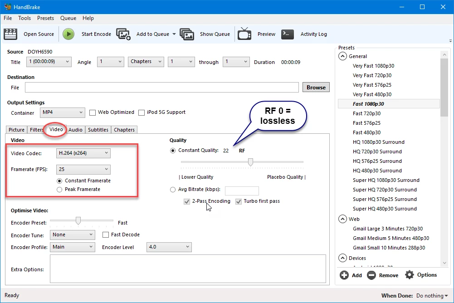This screenshot has height=303, width=454.
Task: Click the Remove preset minus icon
Action: tap(371, 275)
